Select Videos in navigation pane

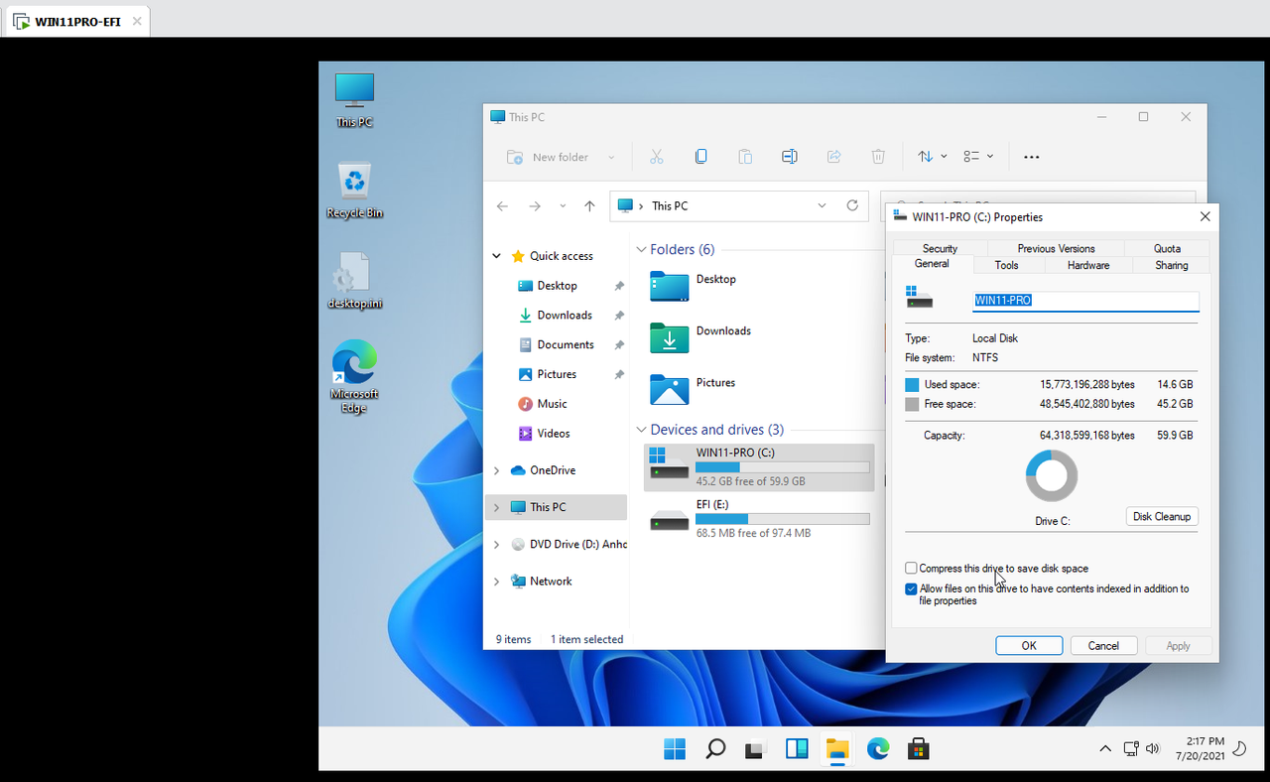[554, 434]
